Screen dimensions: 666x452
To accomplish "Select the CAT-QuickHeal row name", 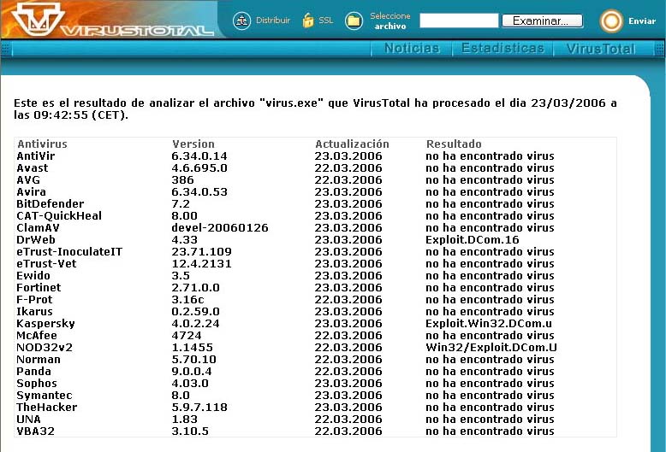I will click(59, 216).
